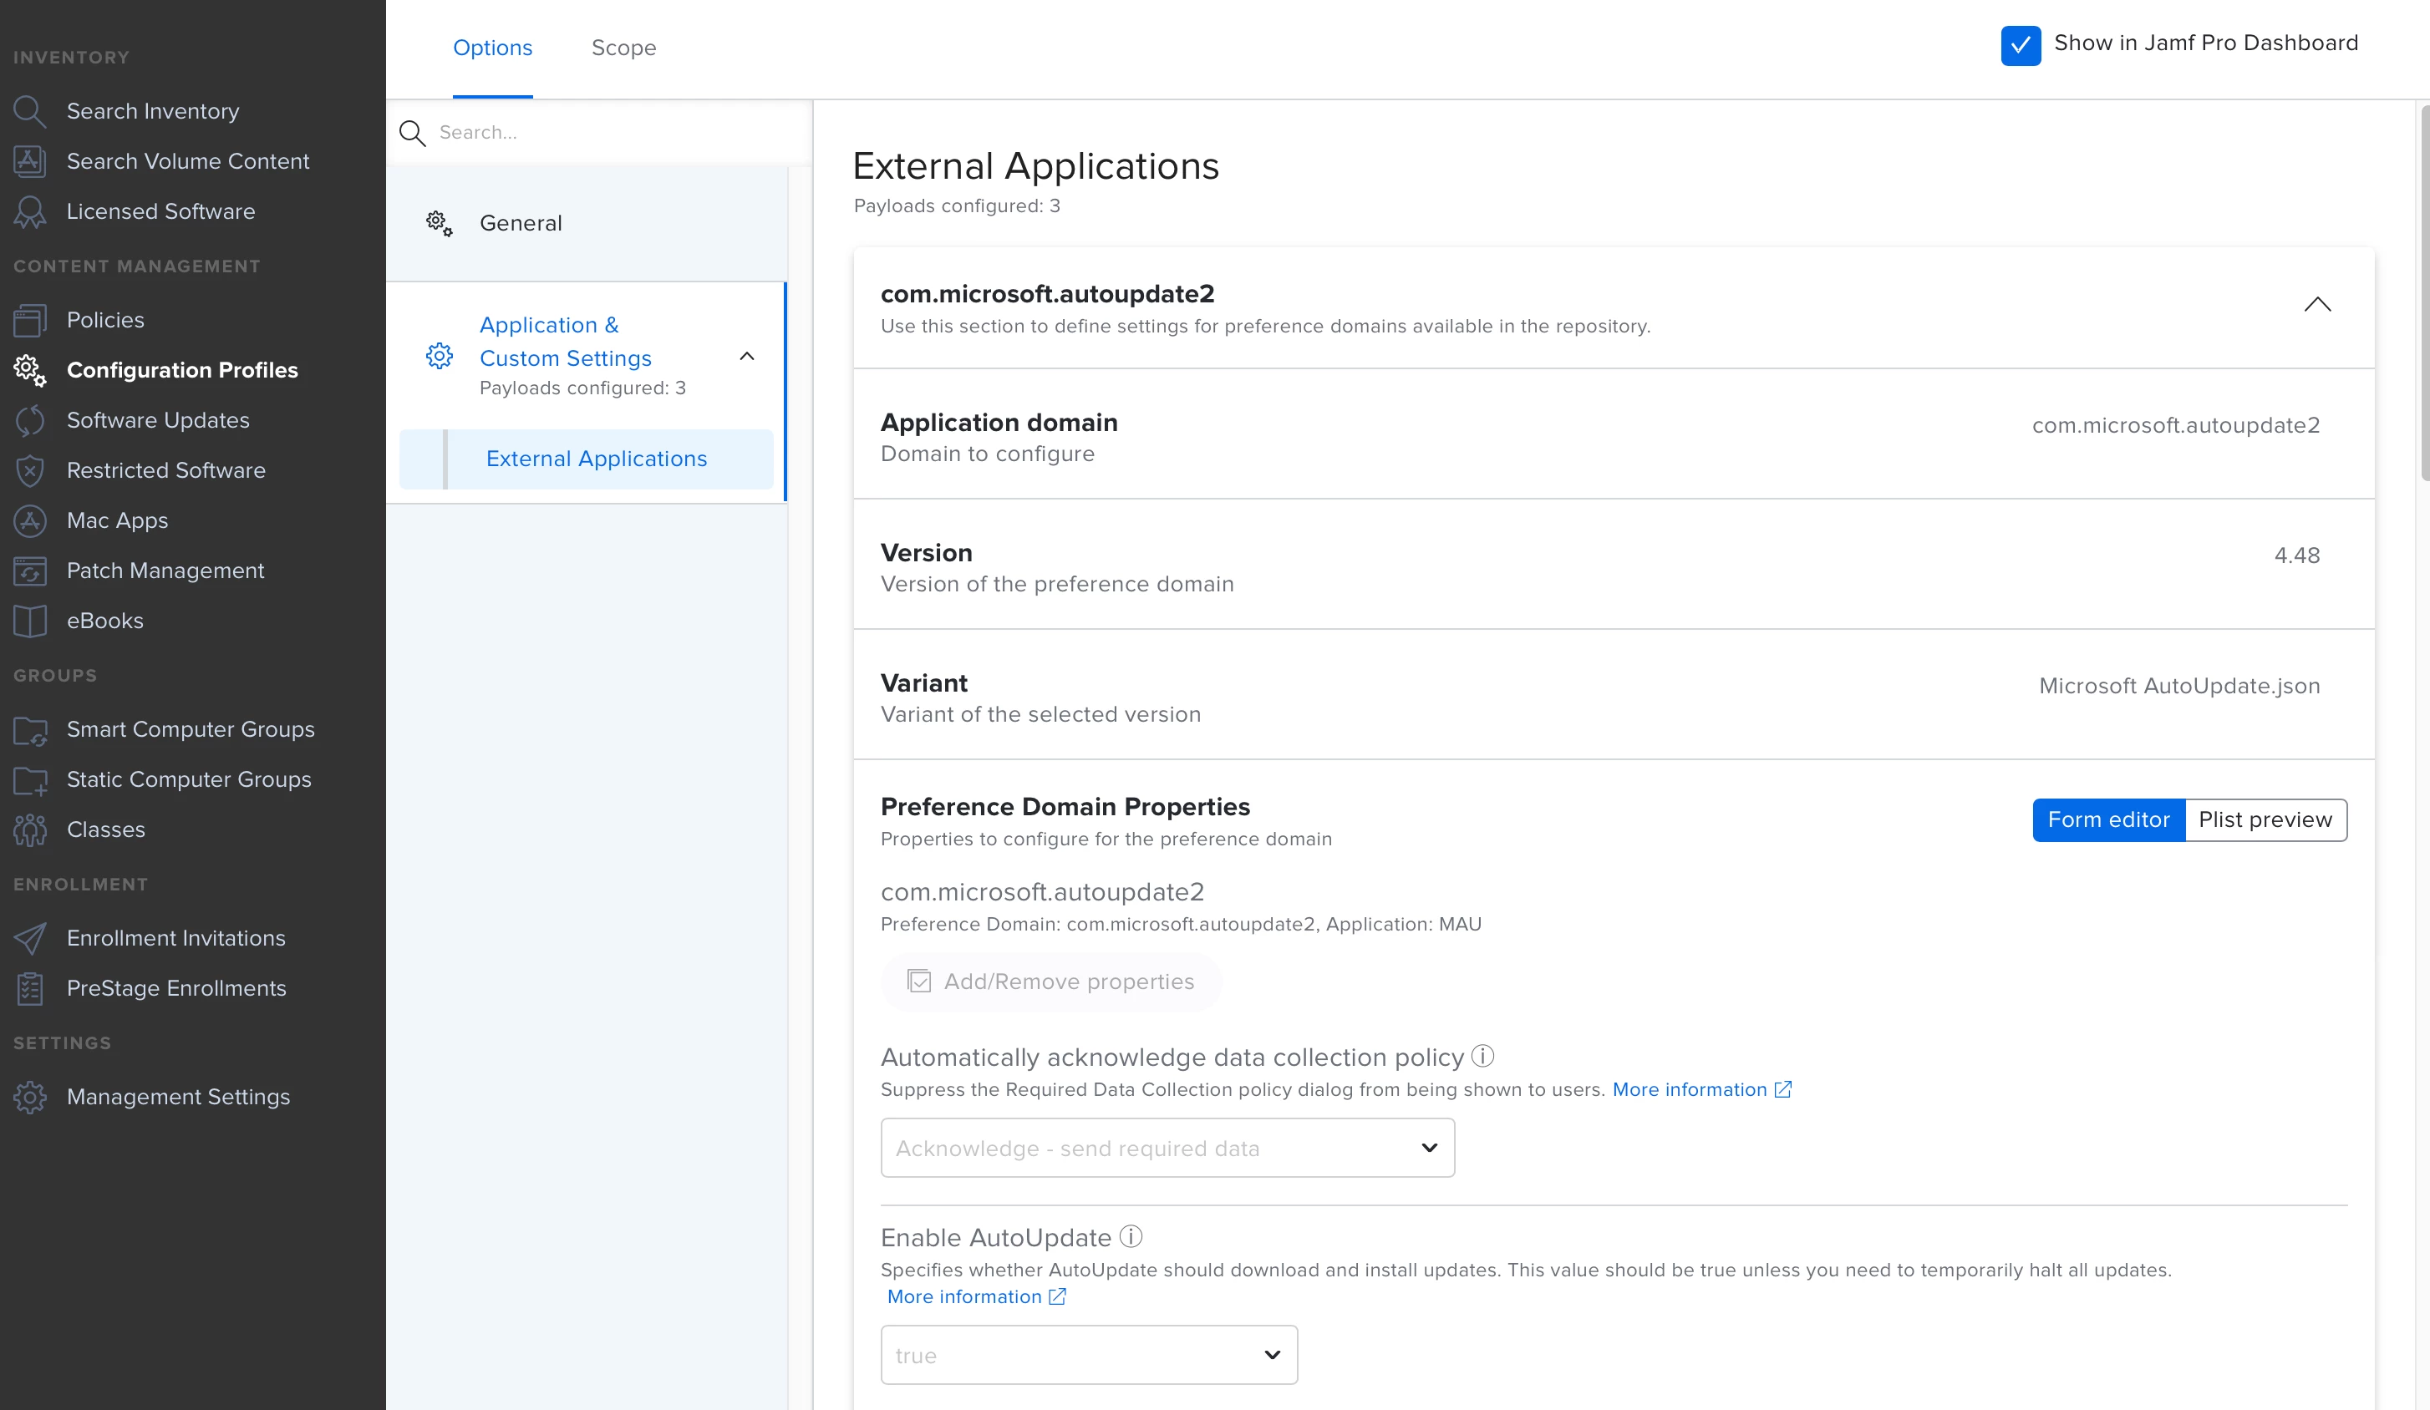Click external link icon after AutoUpdate More information
2430x1410 pixels.
tap(1058, 1296)
